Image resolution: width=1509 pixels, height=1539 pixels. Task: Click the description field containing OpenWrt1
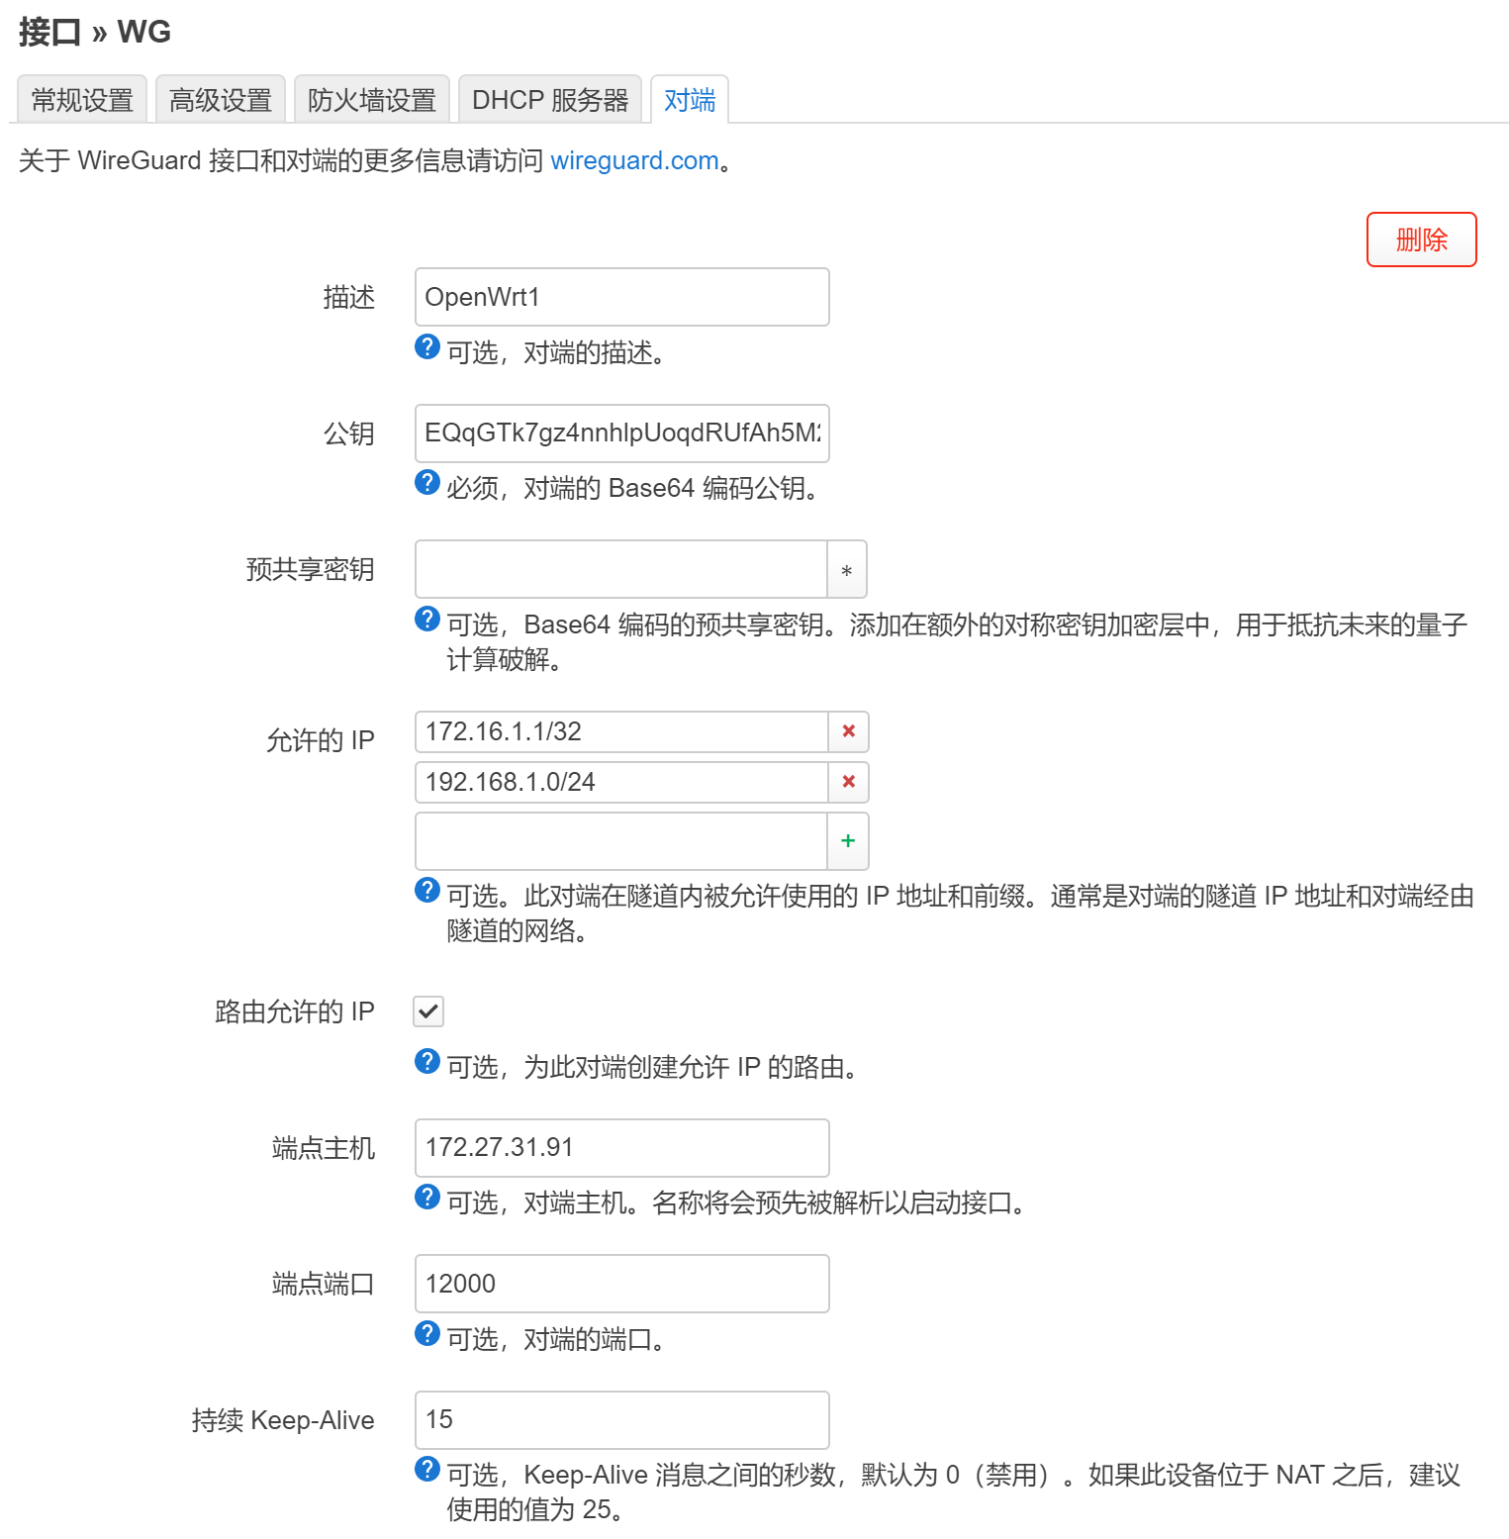[x=621, y=297]
